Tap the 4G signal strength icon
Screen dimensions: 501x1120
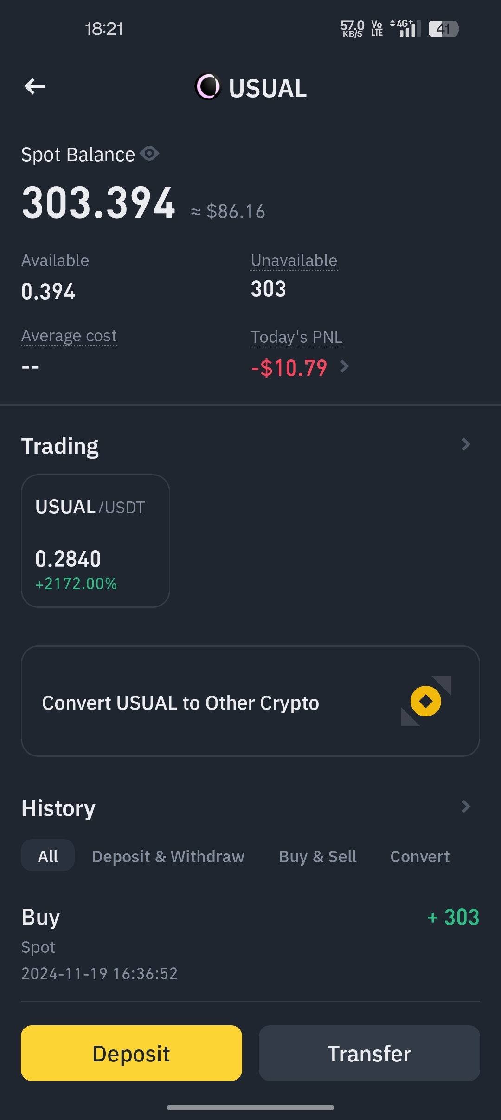[406, 28]
